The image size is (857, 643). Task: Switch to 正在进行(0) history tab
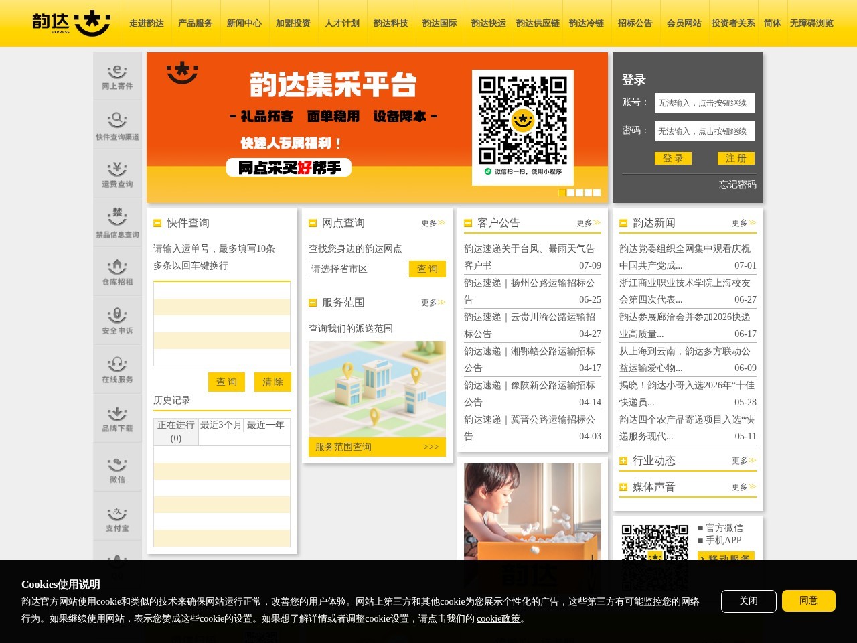tap(176, 432)
